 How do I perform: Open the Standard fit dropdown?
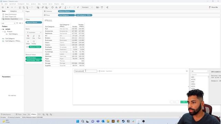click(x=87, y=7)
